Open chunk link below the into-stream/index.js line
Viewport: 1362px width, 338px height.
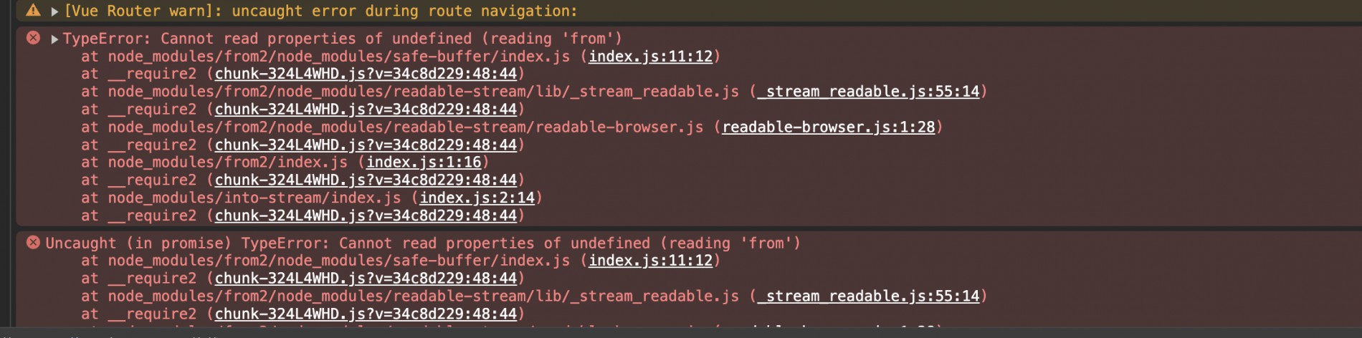click(x=366, y=216)
